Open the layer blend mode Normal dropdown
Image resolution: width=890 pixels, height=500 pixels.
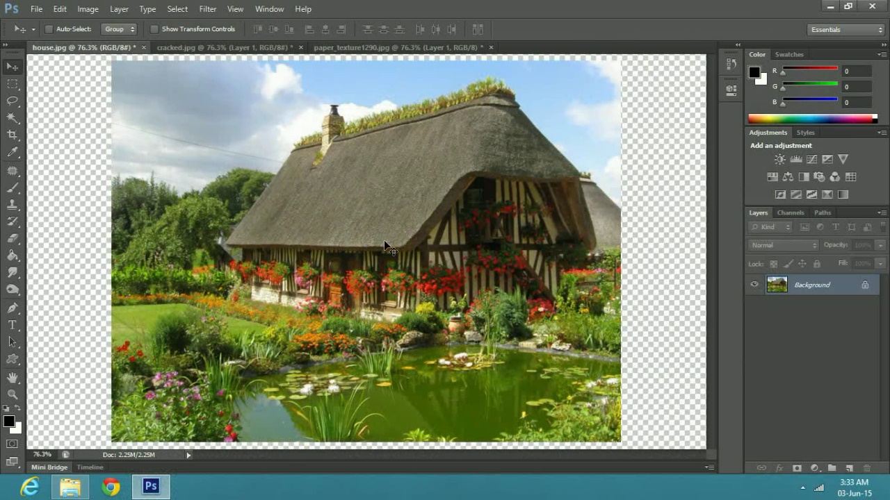(x=784, y=245)
